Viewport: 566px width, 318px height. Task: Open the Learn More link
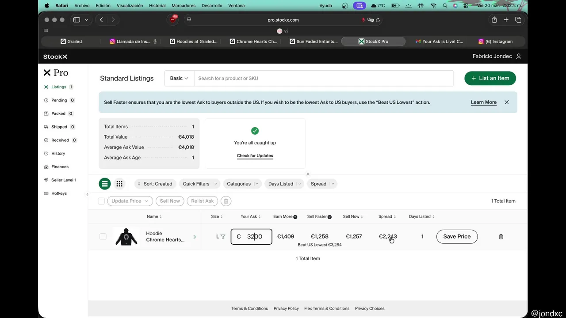point(484,102)
